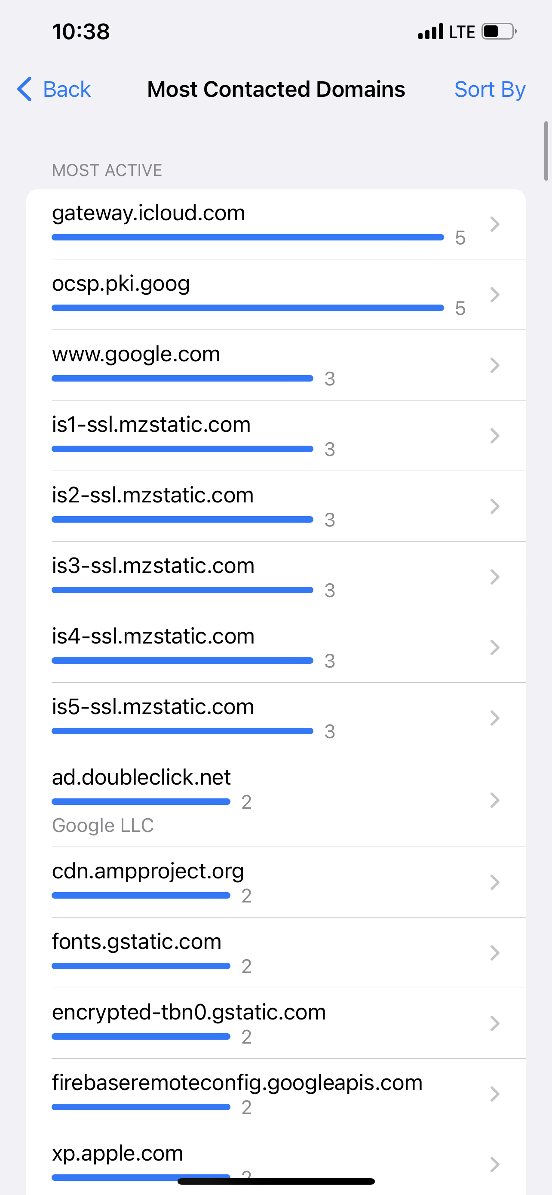This screenshot has height=1195, width=552.
Task: Tap the chevron beside is2-ssl.mzstatic.com
Action: (x=494, y=507)
